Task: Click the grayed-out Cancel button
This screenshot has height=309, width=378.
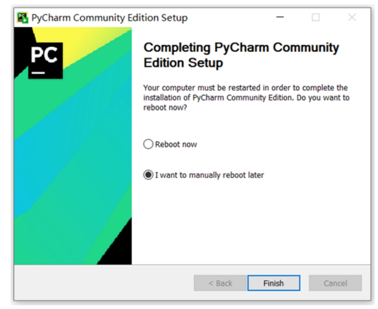Action: click(x=335, y=283)
